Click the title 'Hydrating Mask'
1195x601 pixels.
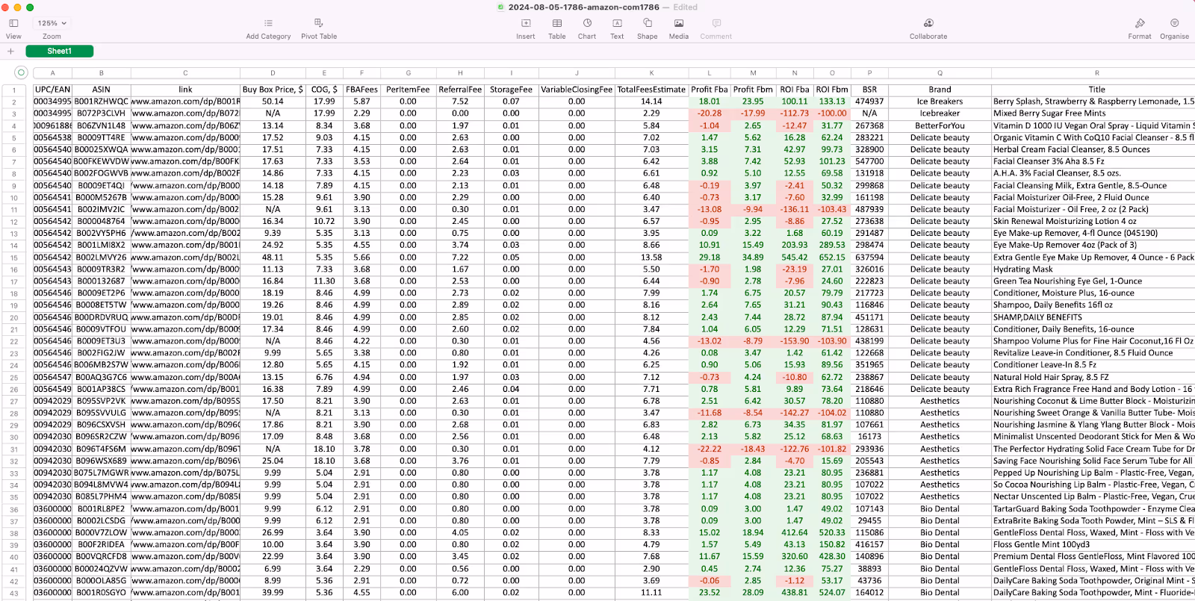click(x=1022, y=270)
